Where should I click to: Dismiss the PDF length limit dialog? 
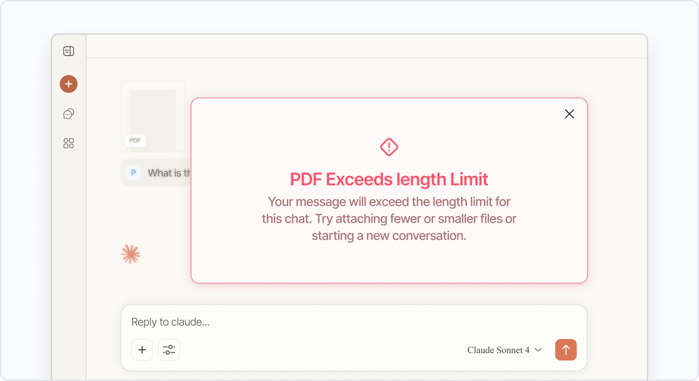(569, 114)
